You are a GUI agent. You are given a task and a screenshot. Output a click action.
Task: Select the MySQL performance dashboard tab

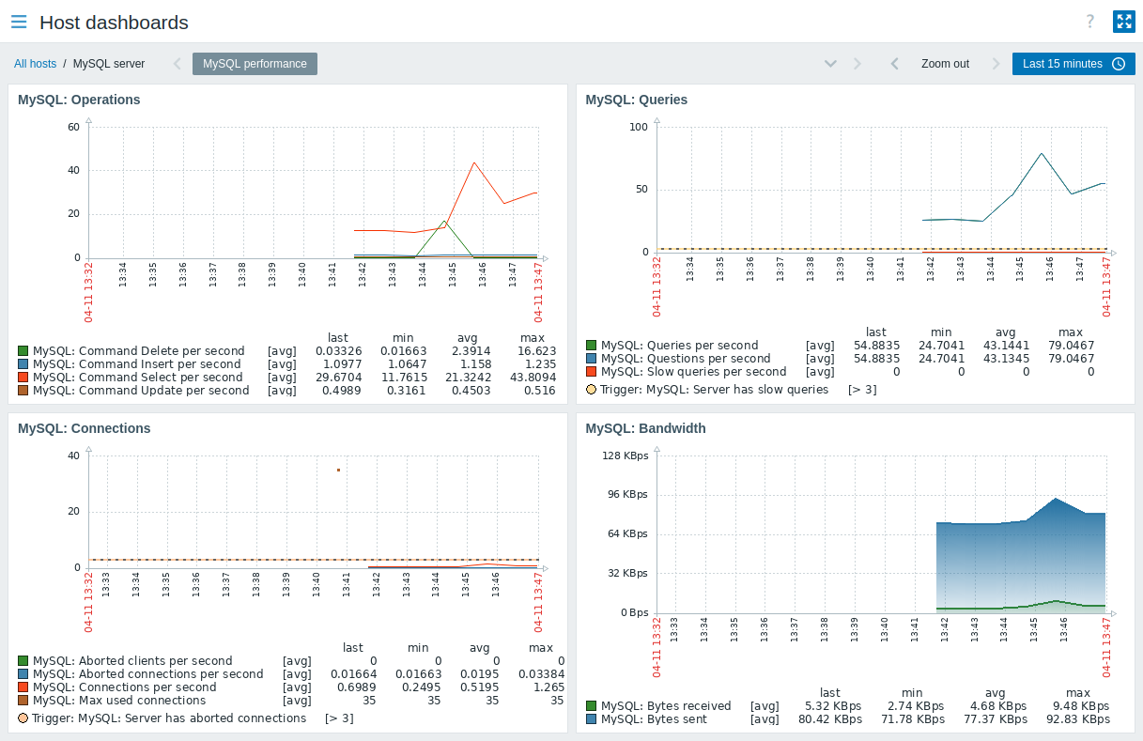tap(256, 63)
